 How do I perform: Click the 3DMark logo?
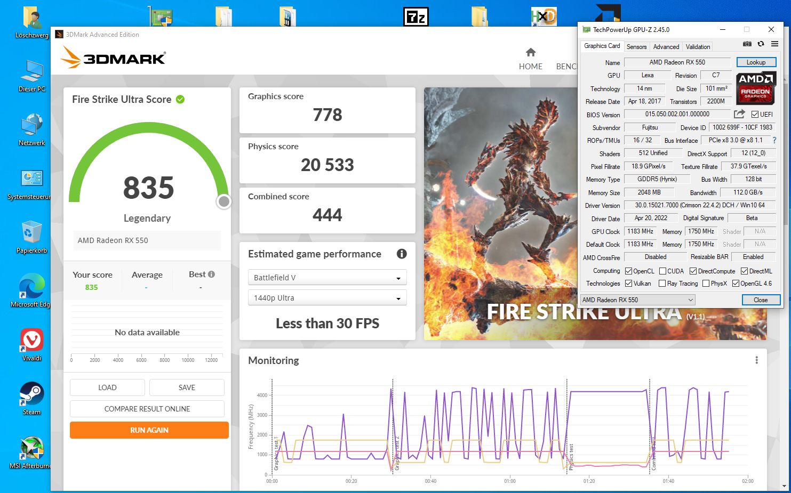[113, 57]
